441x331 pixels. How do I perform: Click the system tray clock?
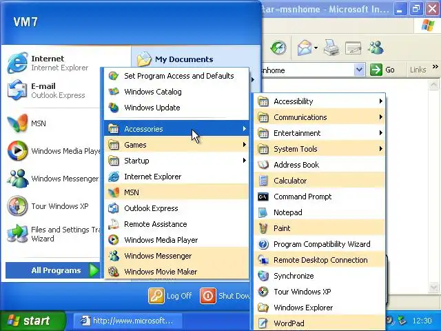[x=422, y=321]
